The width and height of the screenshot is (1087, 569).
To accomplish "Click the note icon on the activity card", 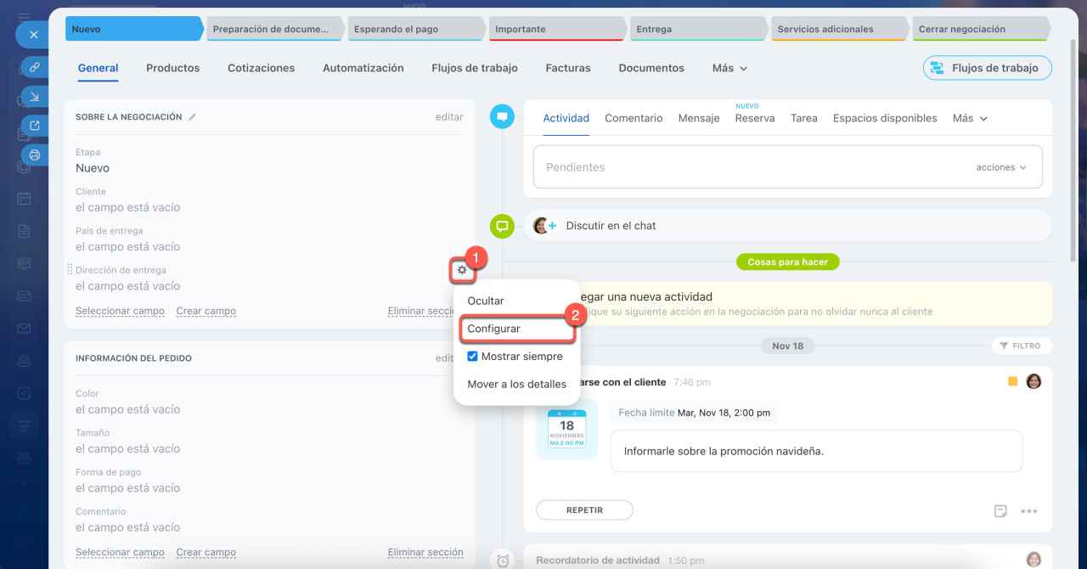I will pos(1000,511).
